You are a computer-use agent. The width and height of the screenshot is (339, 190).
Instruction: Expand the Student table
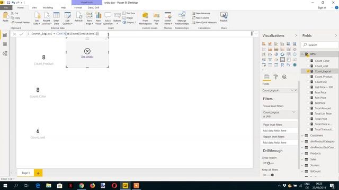pyautogui.click(x=302, y=165)
